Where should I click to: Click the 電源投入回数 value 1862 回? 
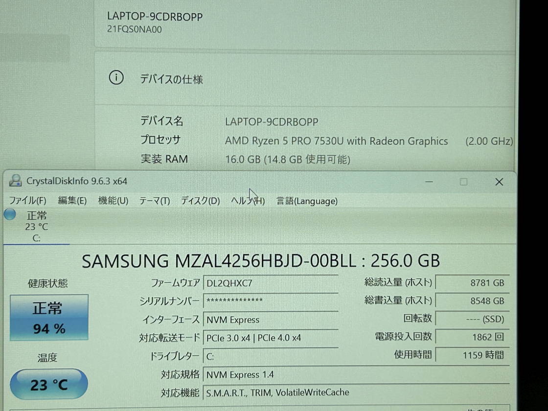click(472, 337)
